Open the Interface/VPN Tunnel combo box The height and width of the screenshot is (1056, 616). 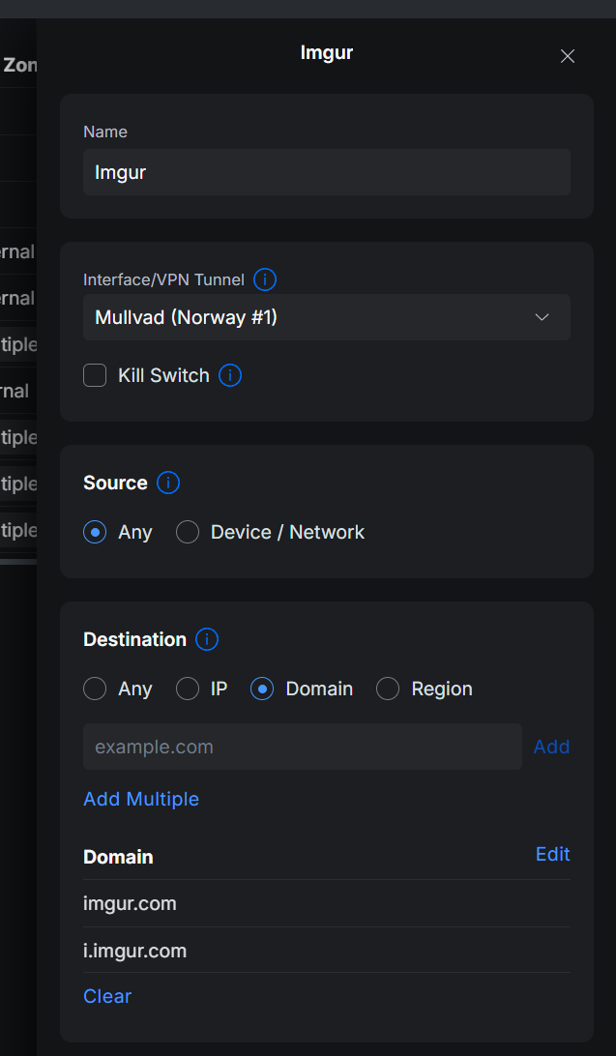(327, 317)
